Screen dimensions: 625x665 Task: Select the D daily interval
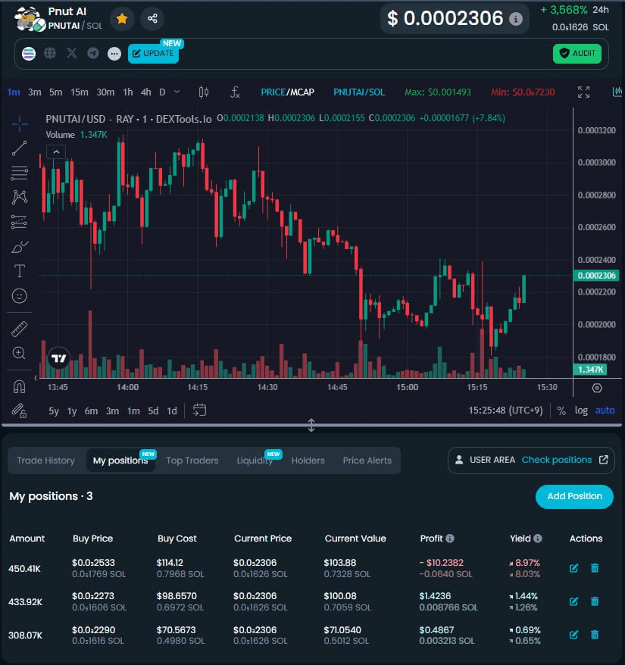[162, 92]
